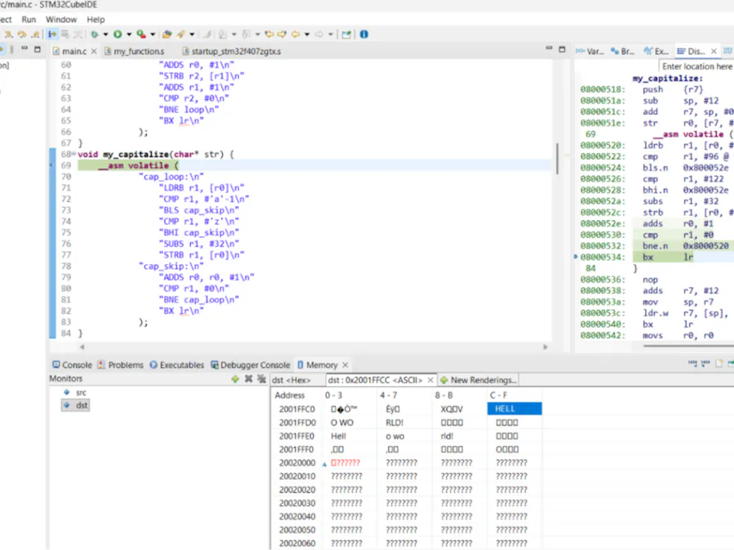
Task: Open the Executables tab
Action: pyautogui.click(x=177, y=365)
